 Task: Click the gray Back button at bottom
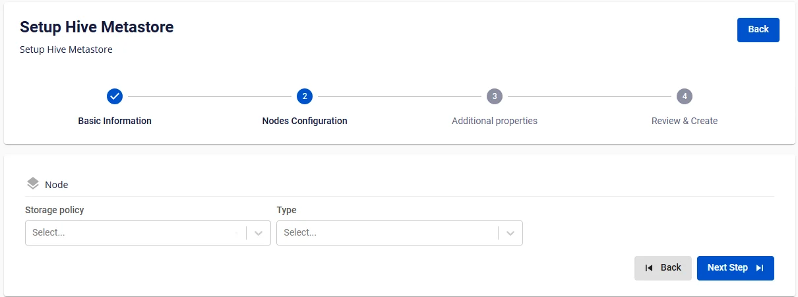[x=663, y=268]
